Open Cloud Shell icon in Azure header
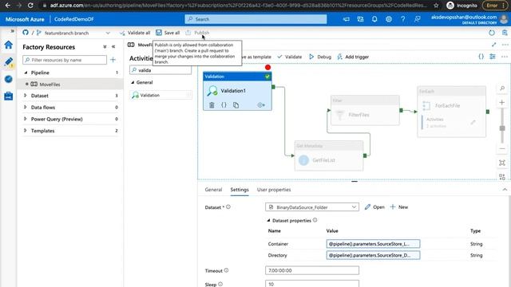511x287 pixels. pyautogui.click(x=346, y=19)
